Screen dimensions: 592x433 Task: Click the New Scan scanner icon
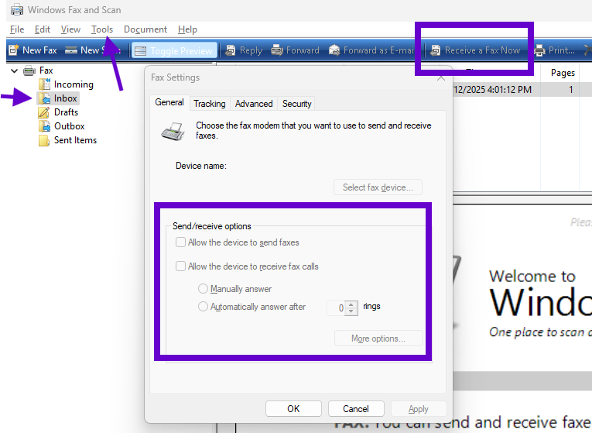(x=71, y=50)
